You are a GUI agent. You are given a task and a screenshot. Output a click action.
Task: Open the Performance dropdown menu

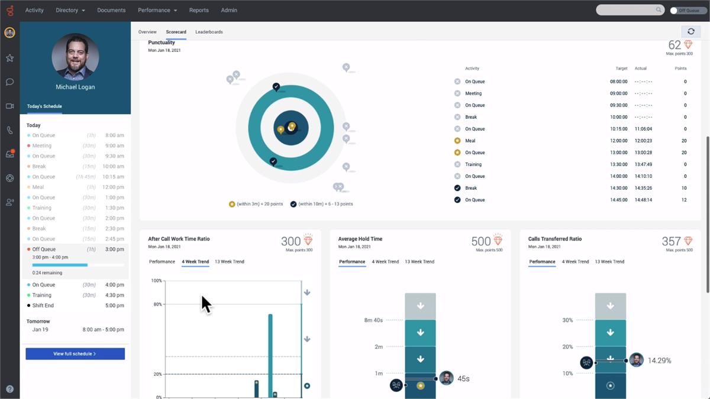coord(158,10)
